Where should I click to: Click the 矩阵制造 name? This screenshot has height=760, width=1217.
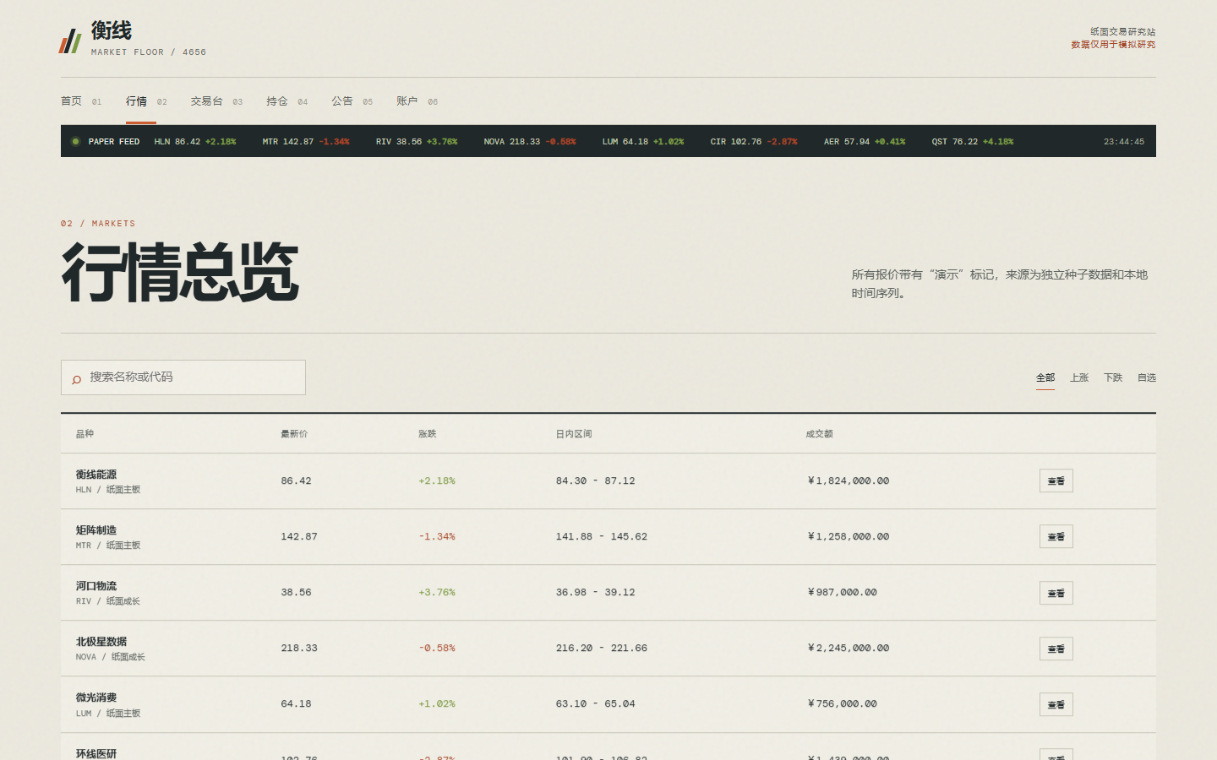pos(96,530)
